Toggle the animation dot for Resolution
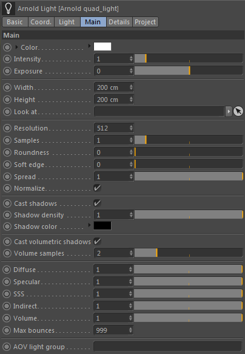 pos(7,128)
